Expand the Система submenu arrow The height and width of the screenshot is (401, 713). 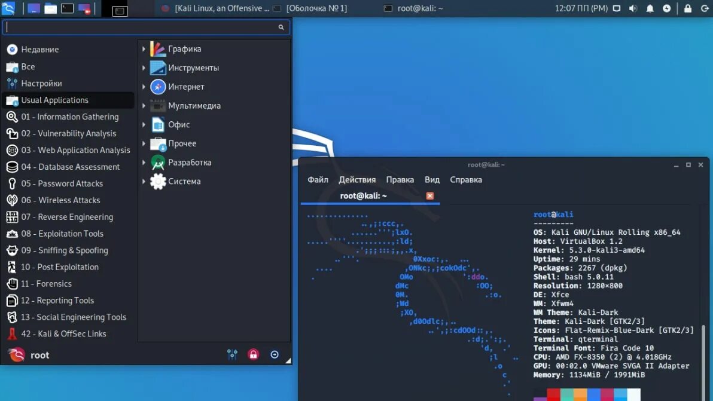144,181
